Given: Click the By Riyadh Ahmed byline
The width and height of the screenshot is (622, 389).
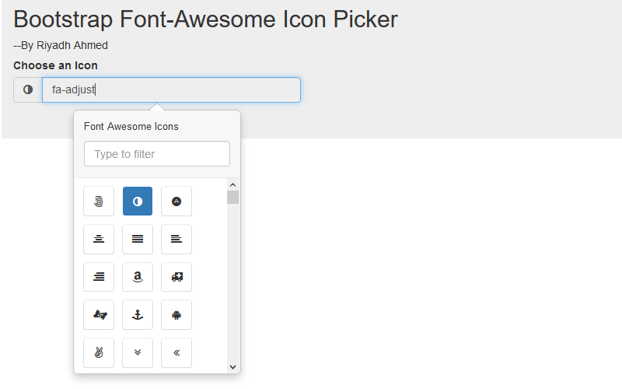Looking at the screenshot, I should (x=61, y=45).
